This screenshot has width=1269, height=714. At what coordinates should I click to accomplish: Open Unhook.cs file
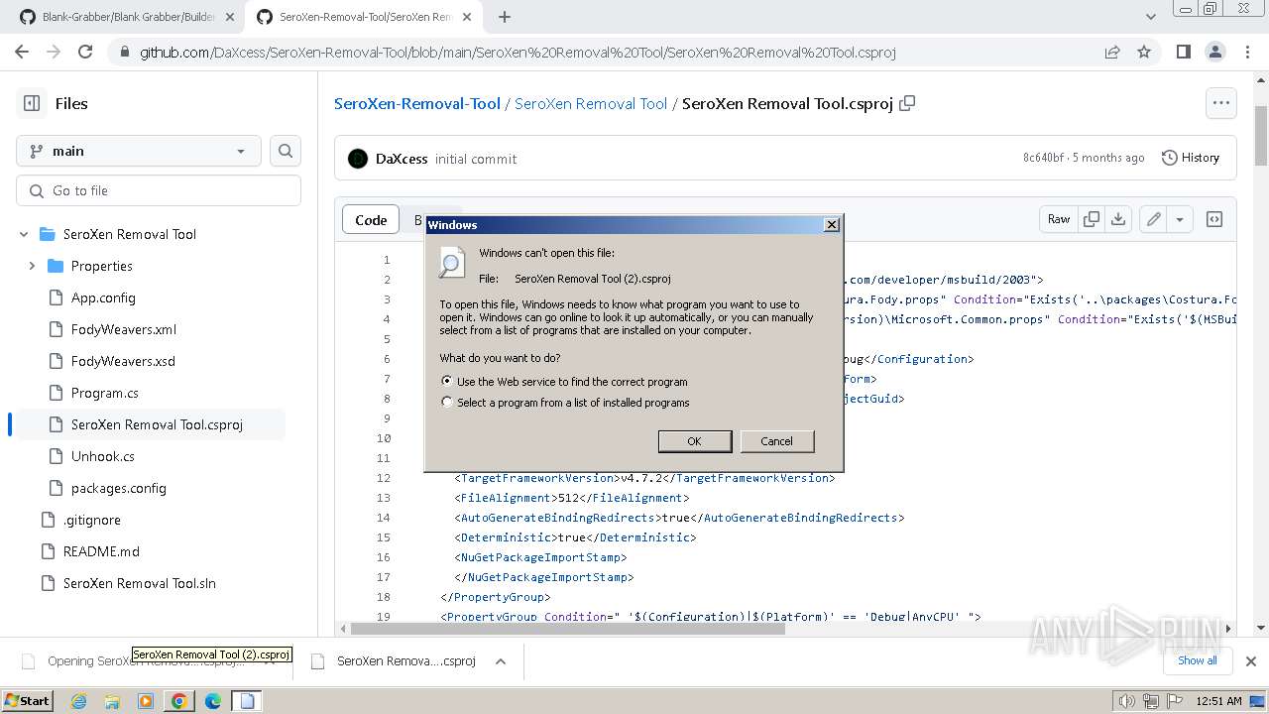pyautogui.click(x=102, y=456)
